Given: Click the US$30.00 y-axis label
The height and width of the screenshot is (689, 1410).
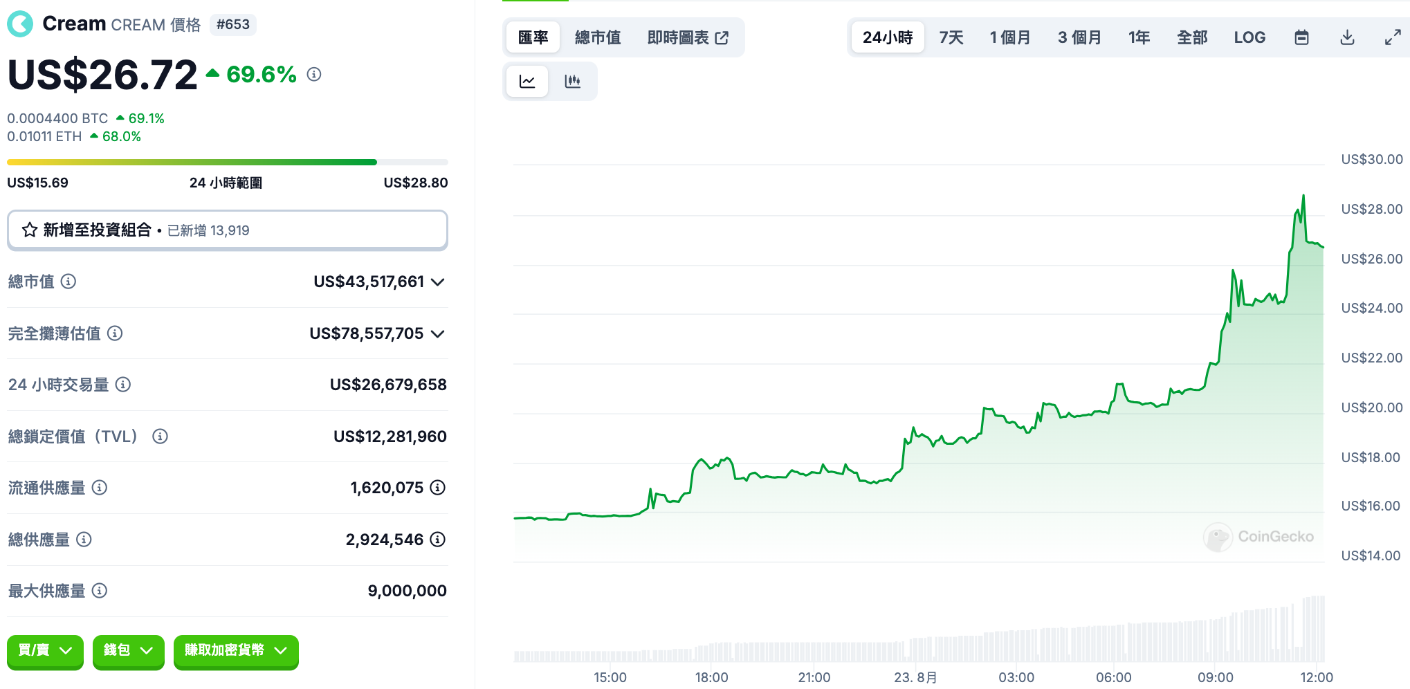Looking at the screenshot, I should (1372, 159).
